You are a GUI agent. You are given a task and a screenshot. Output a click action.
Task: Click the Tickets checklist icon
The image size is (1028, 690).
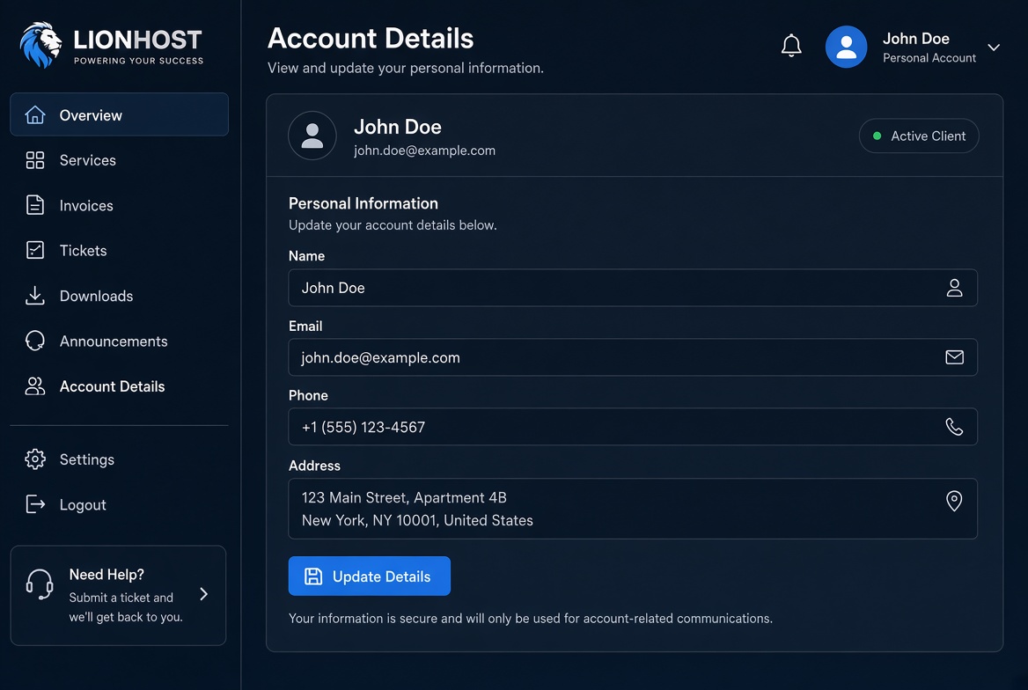point(34,250)
